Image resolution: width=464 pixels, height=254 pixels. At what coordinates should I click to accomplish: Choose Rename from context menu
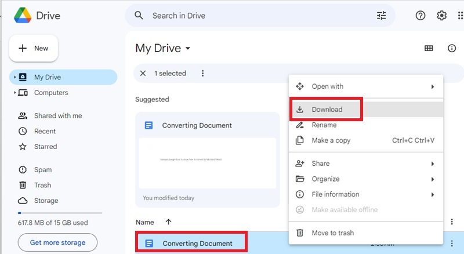click(366, 125)
